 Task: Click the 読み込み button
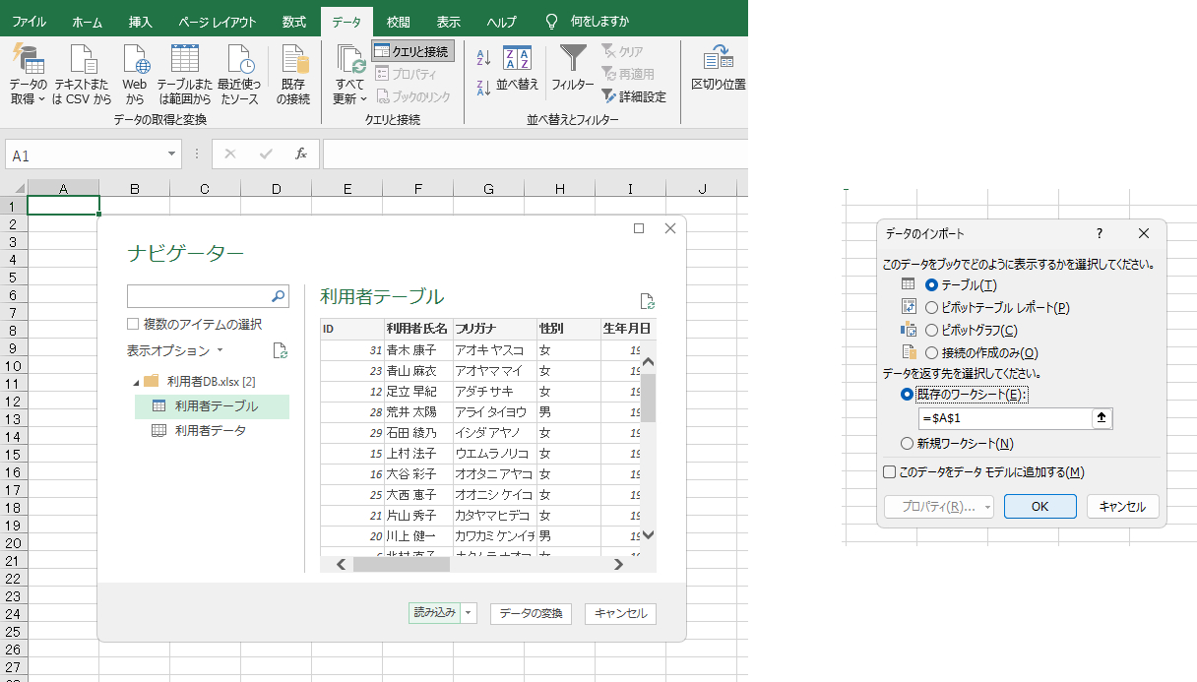pyautogui.click(x=435, y=612)
